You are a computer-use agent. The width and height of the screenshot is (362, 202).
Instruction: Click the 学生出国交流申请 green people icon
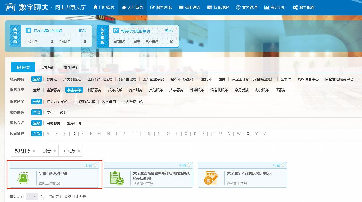23,178
